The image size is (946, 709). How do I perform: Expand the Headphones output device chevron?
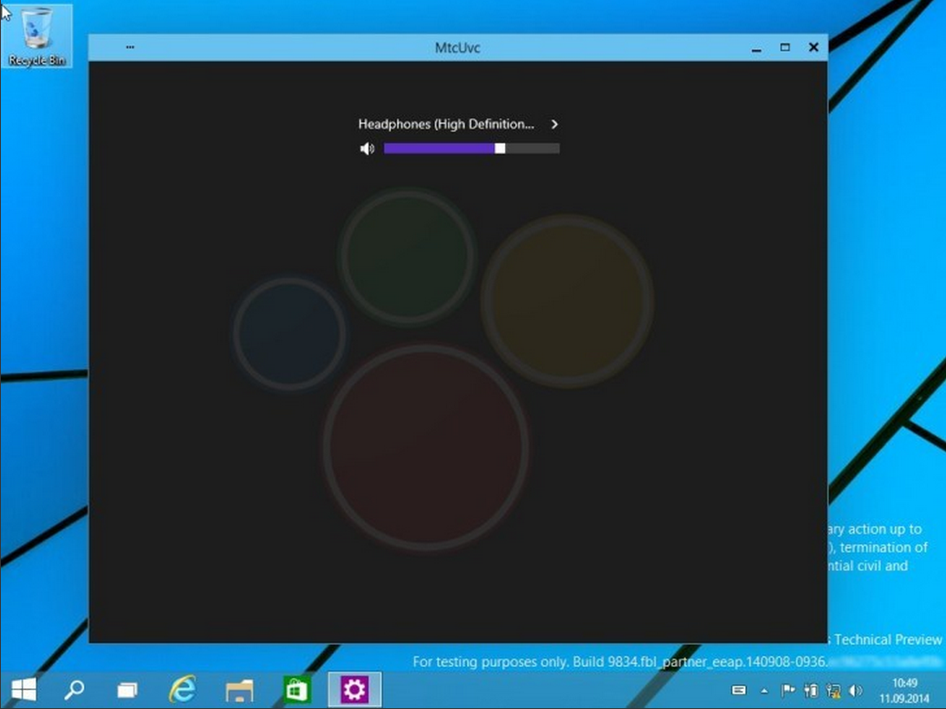point(554,125)
